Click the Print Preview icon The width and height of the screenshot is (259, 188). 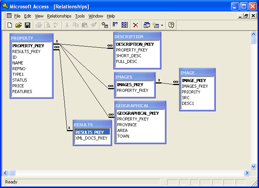click(x=47, y=25)
